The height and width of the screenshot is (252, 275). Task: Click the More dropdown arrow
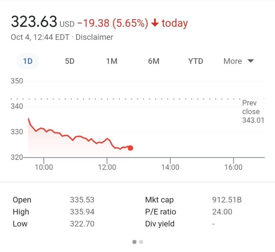pyautogui.click(x=251, y=61)
